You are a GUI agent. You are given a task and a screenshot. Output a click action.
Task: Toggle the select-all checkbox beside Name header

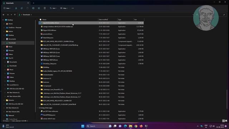40,19
